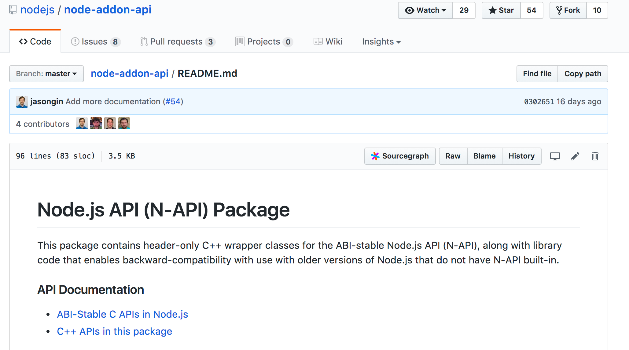This screenshot has height=350, width=629.
Task: Click the Blame button
Action: coord(484,156)
